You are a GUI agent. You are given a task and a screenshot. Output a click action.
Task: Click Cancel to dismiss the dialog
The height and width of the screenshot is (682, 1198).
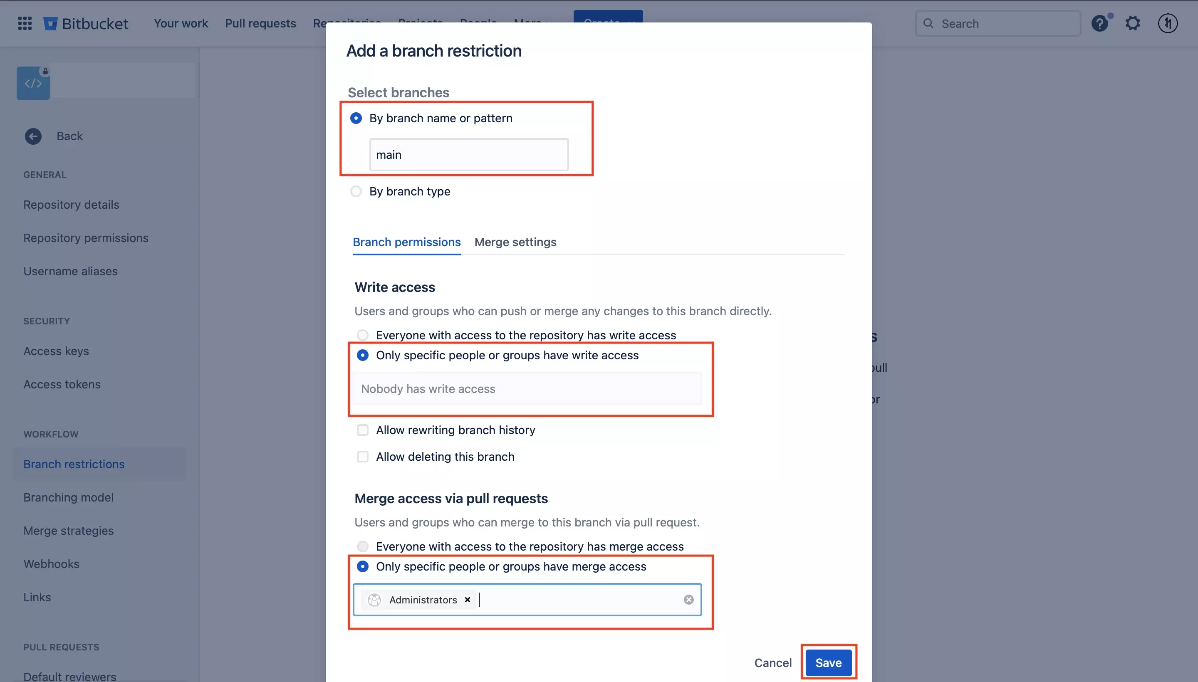tap(772, 662)
